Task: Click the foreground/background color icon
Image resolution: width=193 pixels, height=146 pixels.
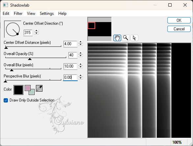Action: [30, 90]
